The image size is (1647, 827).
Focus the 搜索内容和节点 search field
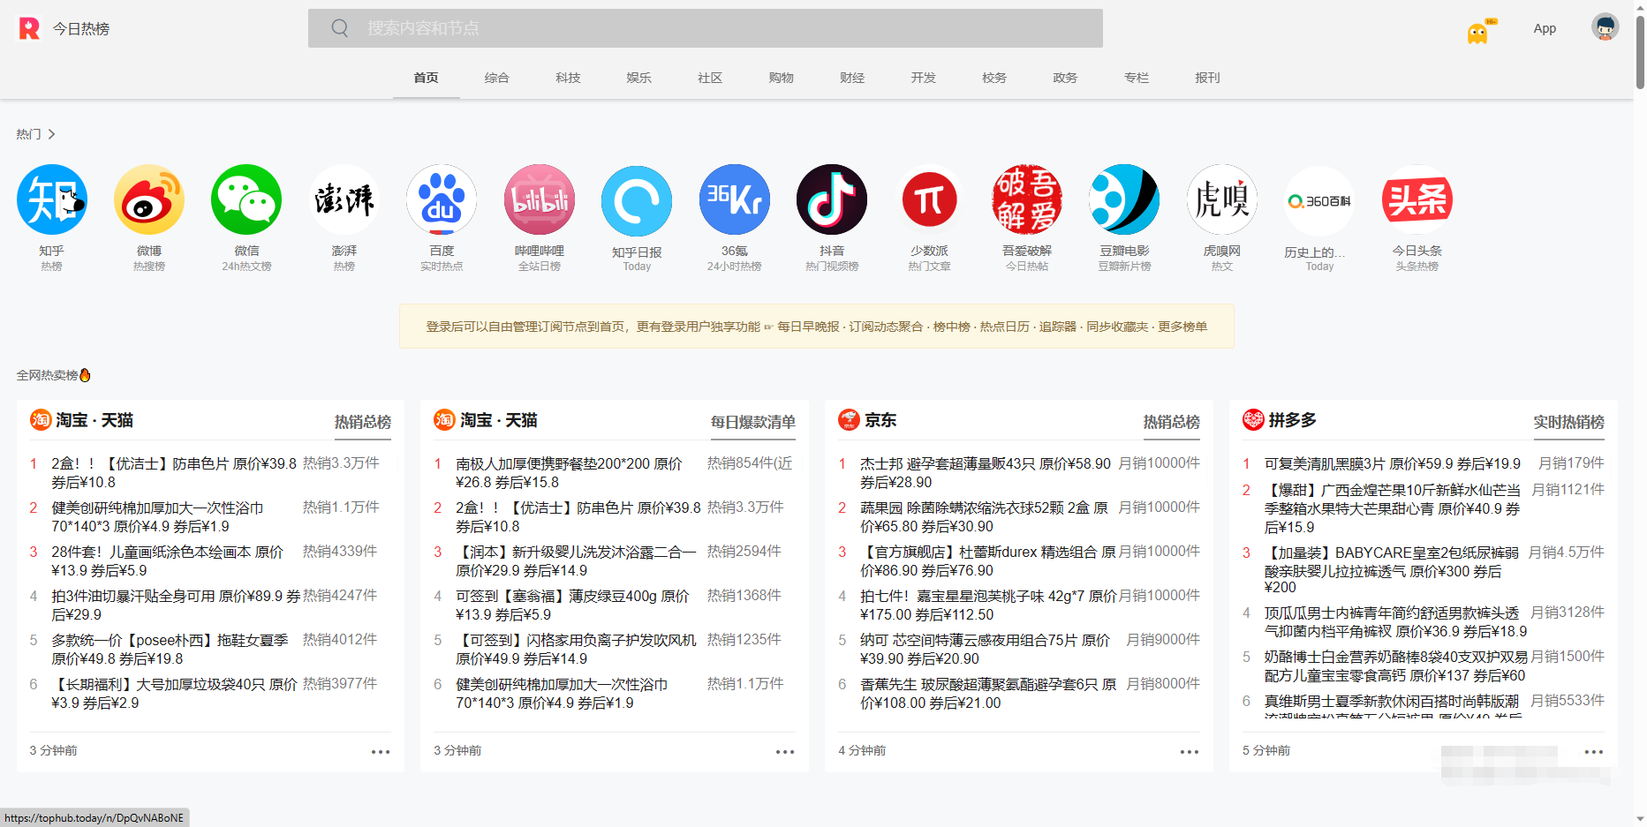coord(706,28)
